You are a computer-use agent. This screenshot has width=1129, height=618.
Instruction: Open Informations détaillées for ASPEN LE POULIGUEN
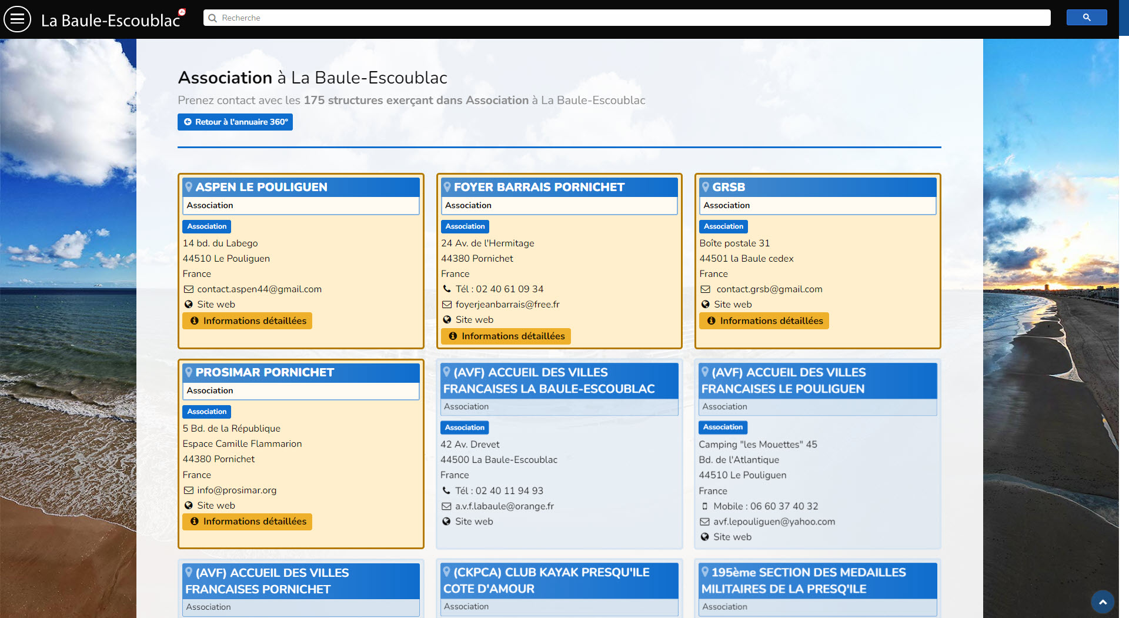(x=248, y=321)
